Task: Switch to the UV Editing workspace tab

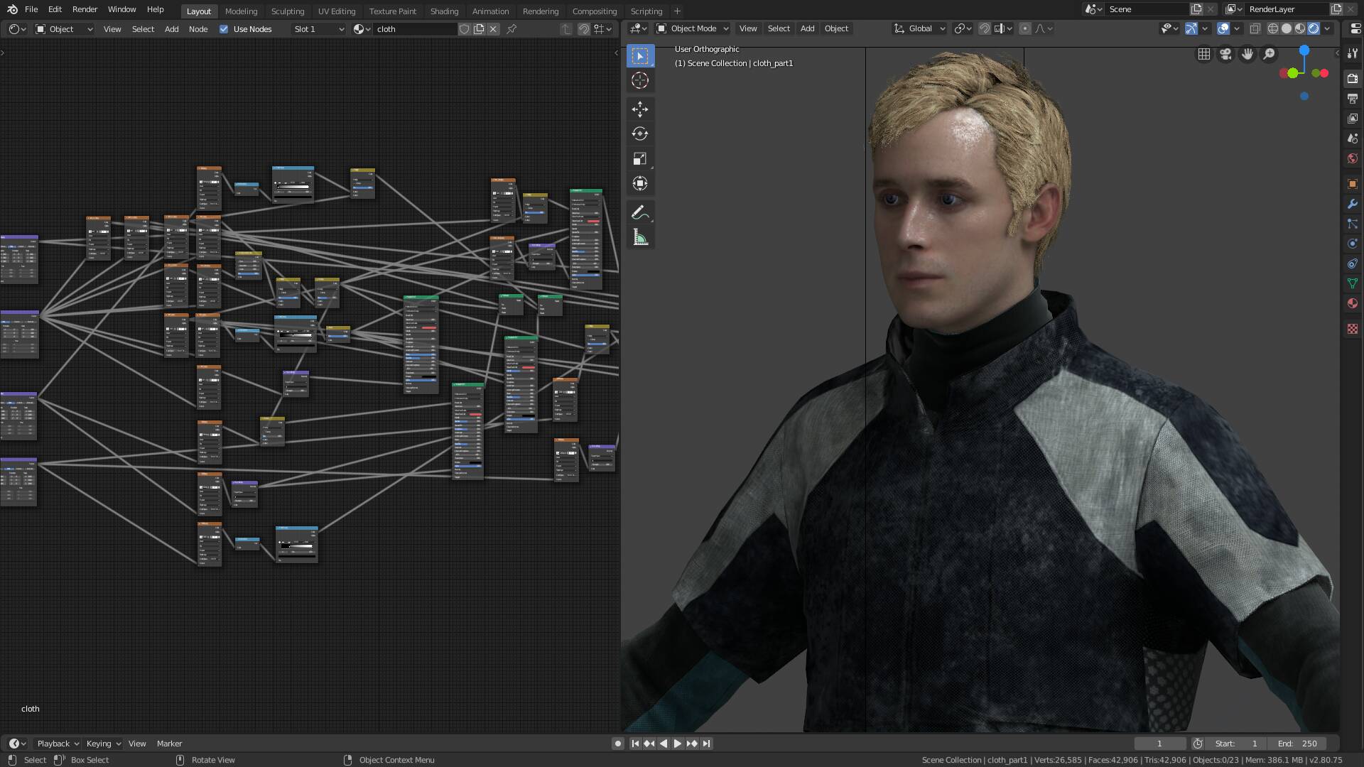Action: pos(337,11)
